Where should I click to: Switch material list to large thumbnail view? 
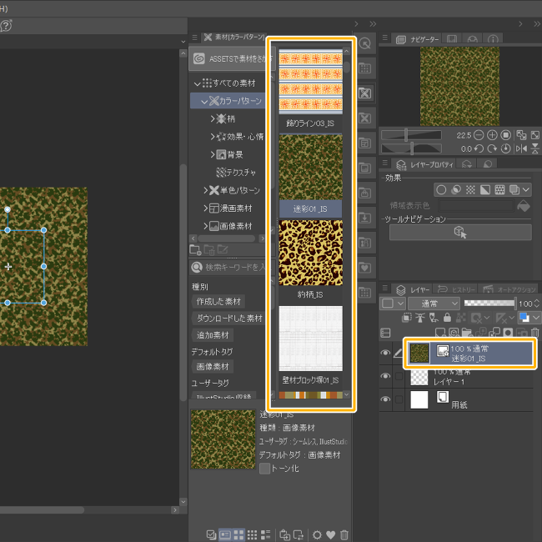[238, 534]
